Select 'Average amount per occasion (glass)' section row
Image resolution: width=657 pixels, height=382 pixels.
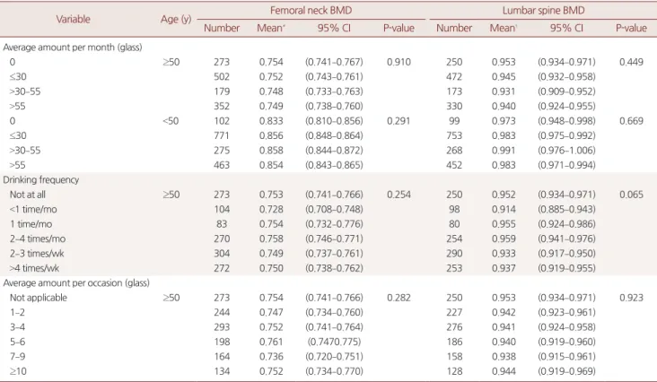(76, 282)
